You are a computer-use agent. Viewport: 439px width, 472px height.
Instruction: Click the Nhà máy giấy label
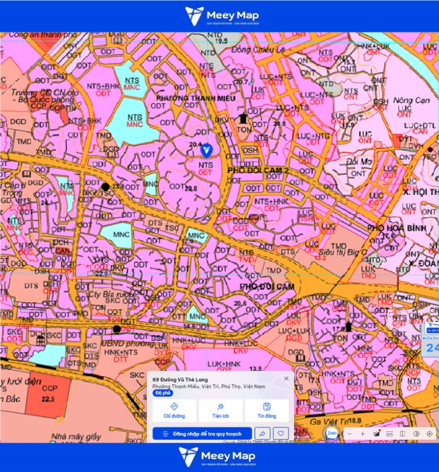(77, 436)
